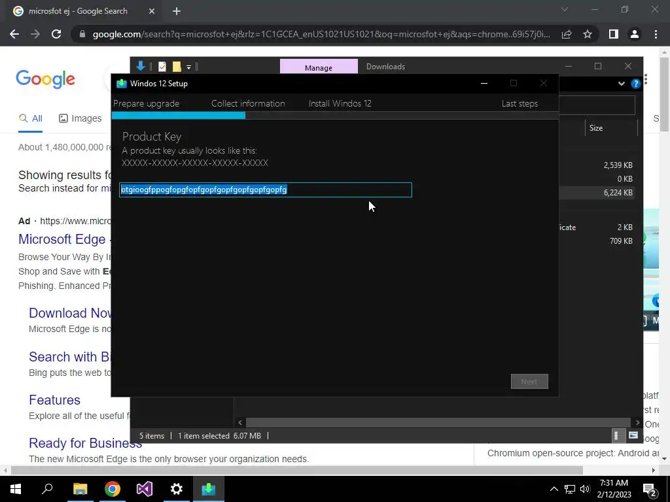Open the Search with Bing sitelink
The image size is (670, 502).
pos(69,356)
